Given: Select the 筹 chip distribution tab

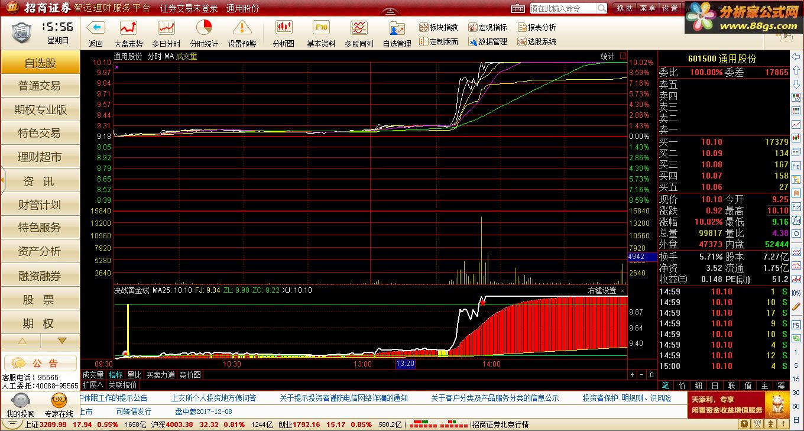Looking at the screenshot, I should coord(782,385).
